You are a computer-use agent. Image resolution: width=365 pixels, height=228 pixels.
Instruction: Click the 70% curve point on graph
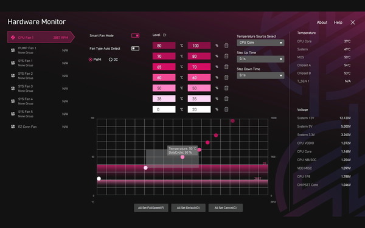[207, 142]
